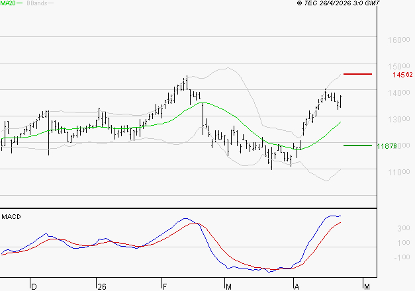Click the 100 MACD axis label
415x291 pixels.
(x=404, y=243)
